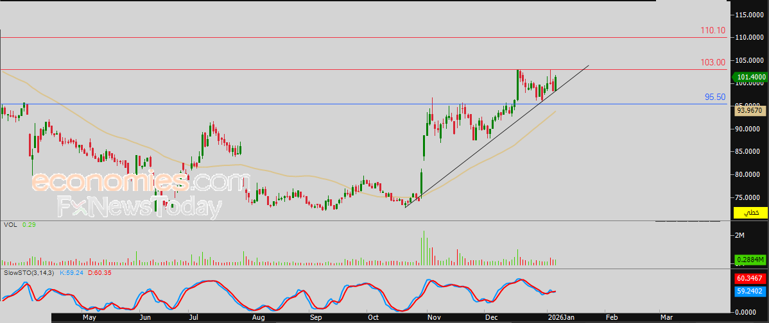Click the blue 95.50 support level label
Image resolution: width=769 pixels, height=323 pixels.
click(715, 97)
